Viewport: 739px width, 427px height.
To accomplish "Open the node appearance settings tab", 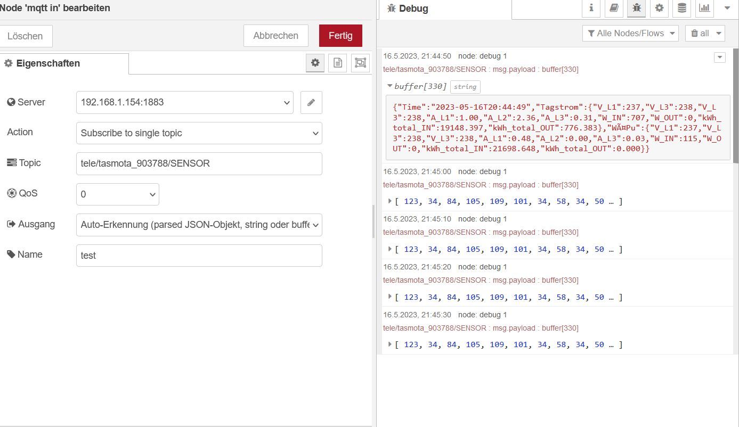I will click(360, 63).
